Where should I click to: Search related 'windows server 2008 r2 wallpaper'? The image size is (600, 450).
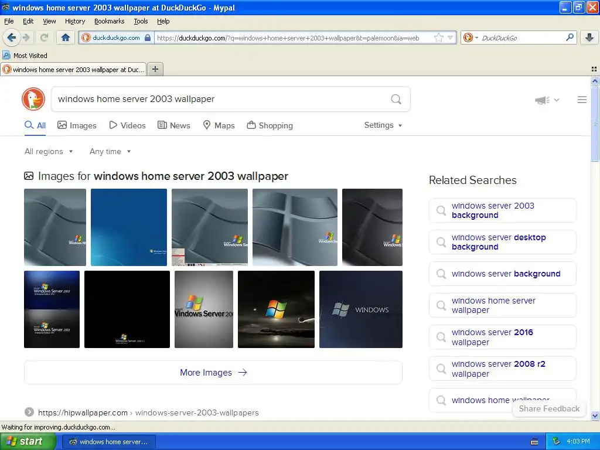pyautogui.click(x=502, y=369)
